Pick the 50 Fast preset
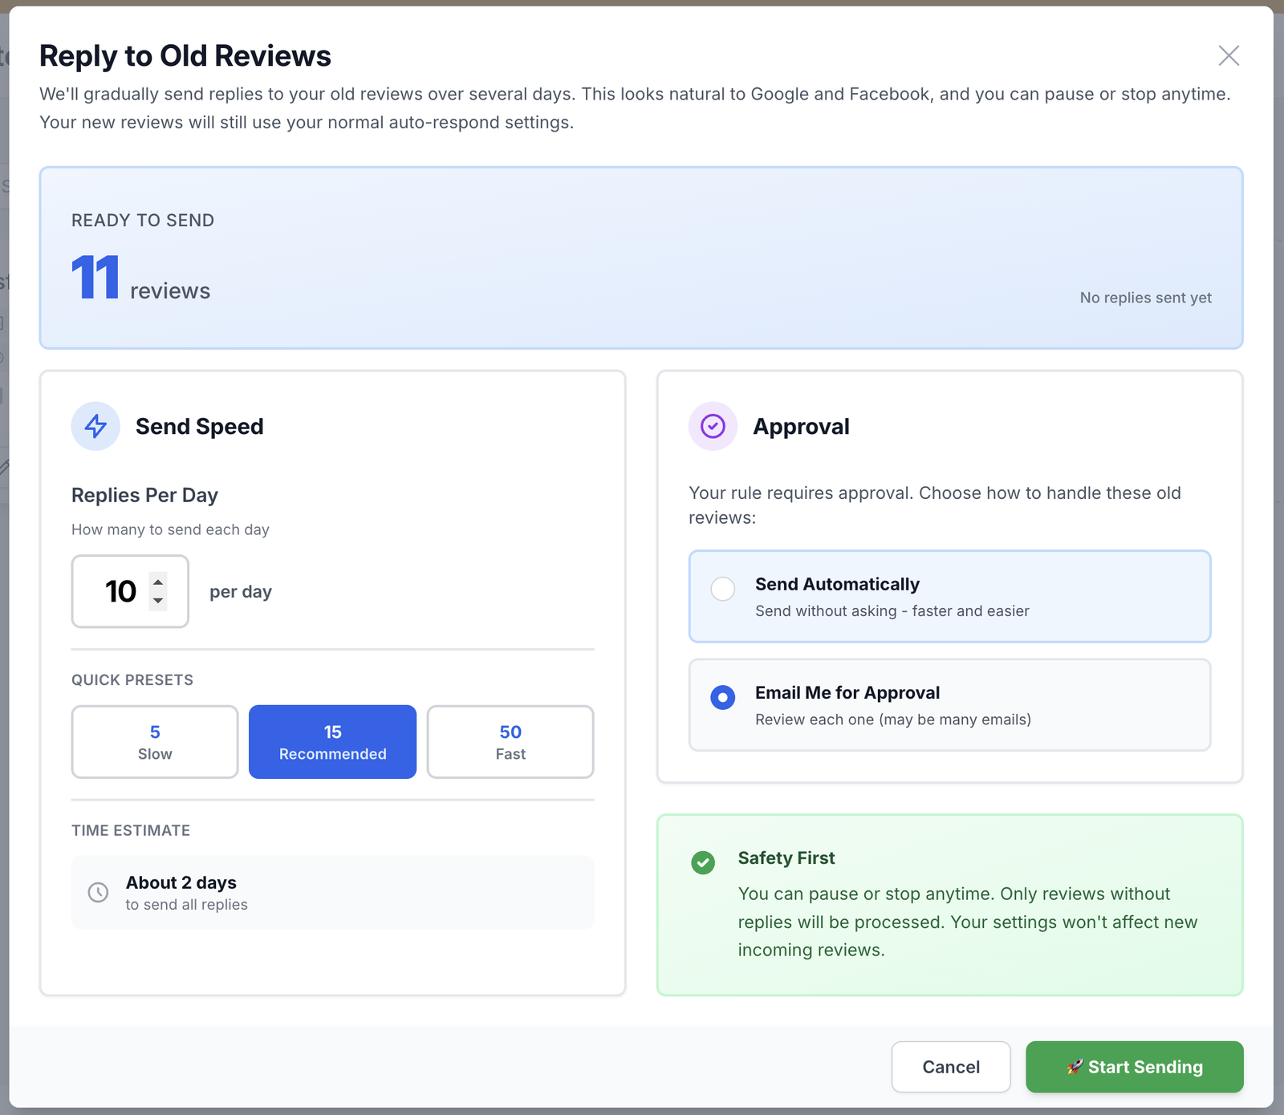The width and height of the screenshot is (1284, 1115). pos(510,742)
